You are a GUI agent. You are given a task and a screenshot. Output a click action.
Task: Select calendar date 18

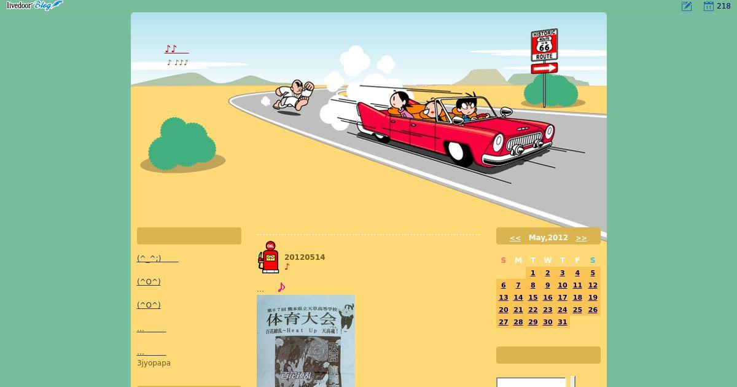click(x=577, y=297)
